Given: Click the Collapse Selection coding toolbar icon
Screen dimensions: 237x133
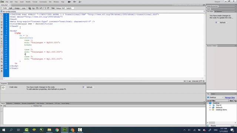Looking at the screenshot, I should point(1,25).
